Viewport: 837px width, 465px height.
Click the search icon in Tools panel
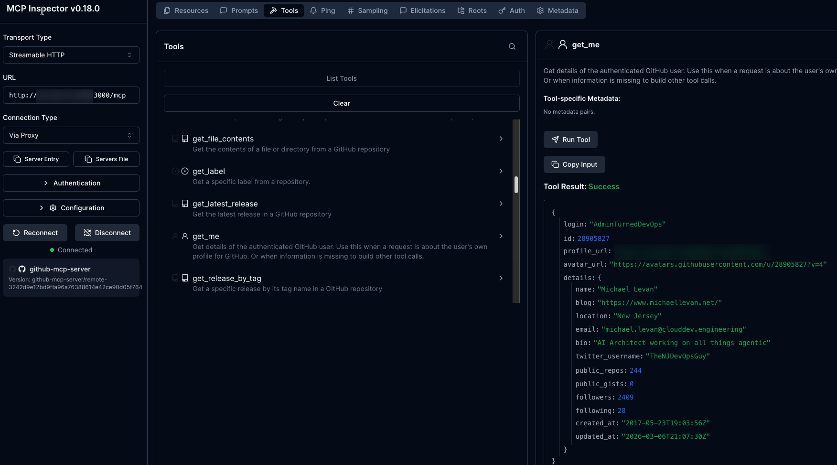512,46
